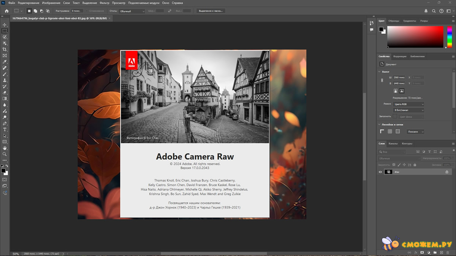
Task: Switch to the Каналы tab
Action: coord(393,144)
